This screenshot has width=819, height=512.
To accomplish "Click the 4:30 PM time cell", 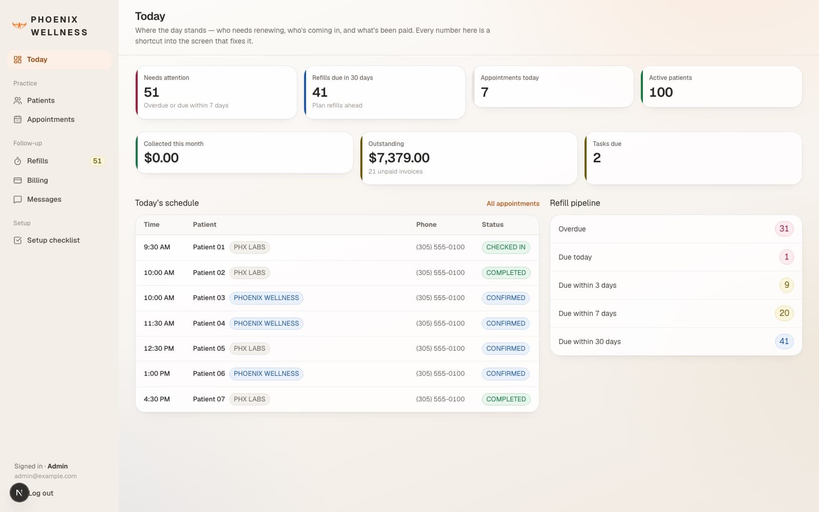I will click(157, 399).
